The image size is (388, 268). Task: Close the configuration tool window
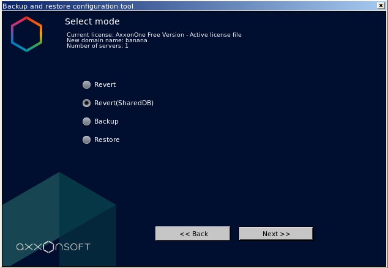(381, 6)
